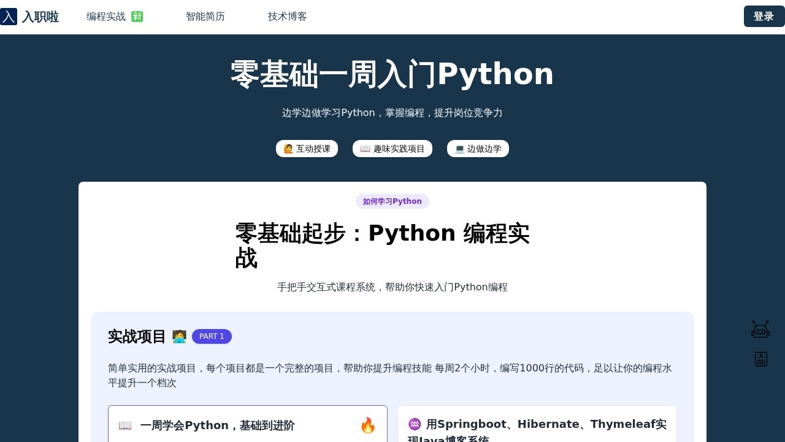Click the 💻 边做边学 feature badge
The height and width of the screenshot is (442, 785).
(x=478, y=149)
